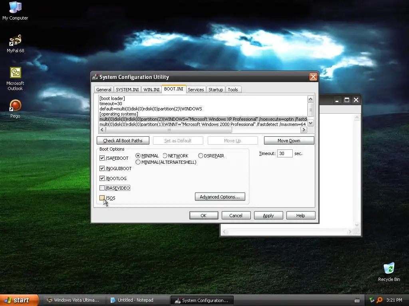Image resolution: width=409 pixels, height=306 pixels.
Task: Select the NETWORK radio option
Action: pos(165,156)
